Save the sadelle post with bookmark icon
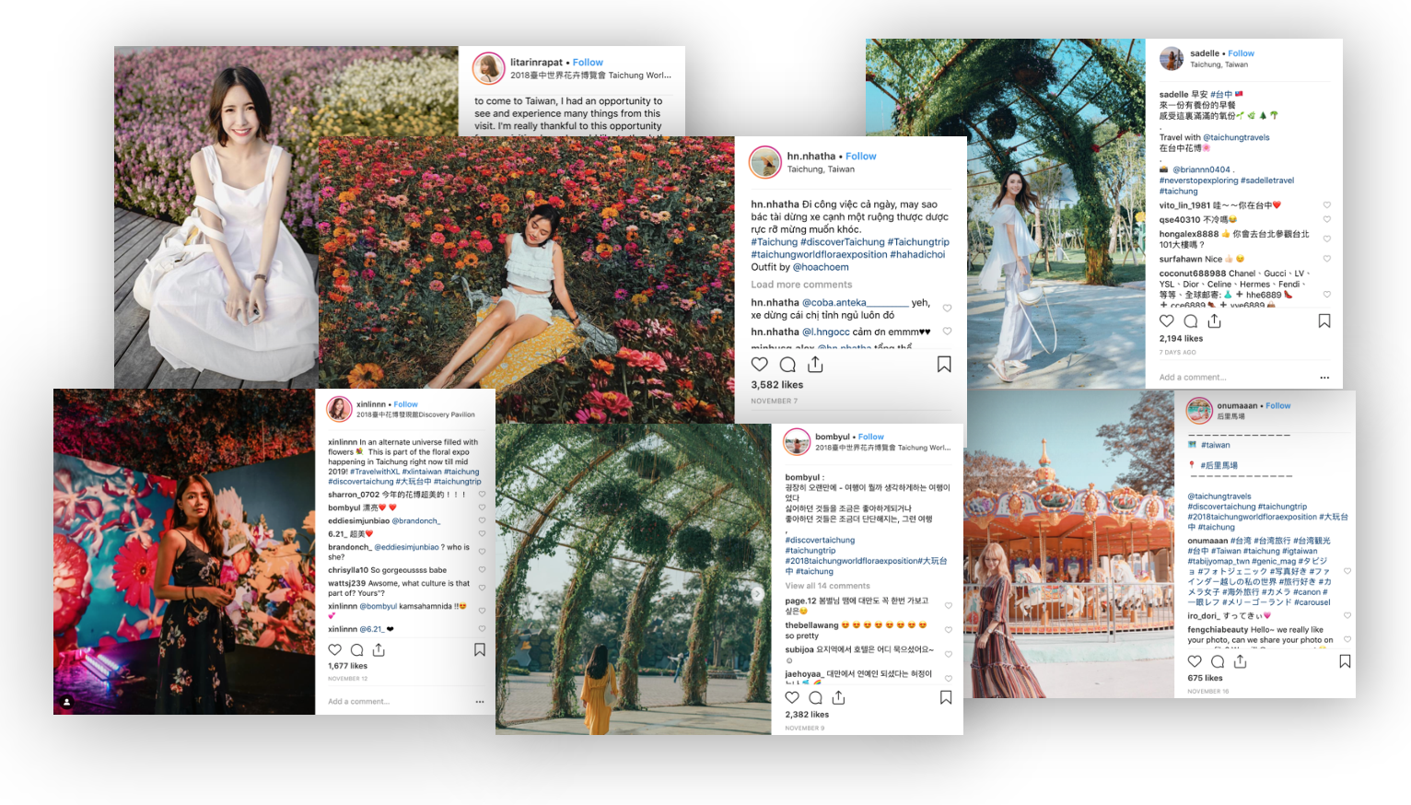The height and width of the screenshot is (805, 1411). click(1324, 321)
